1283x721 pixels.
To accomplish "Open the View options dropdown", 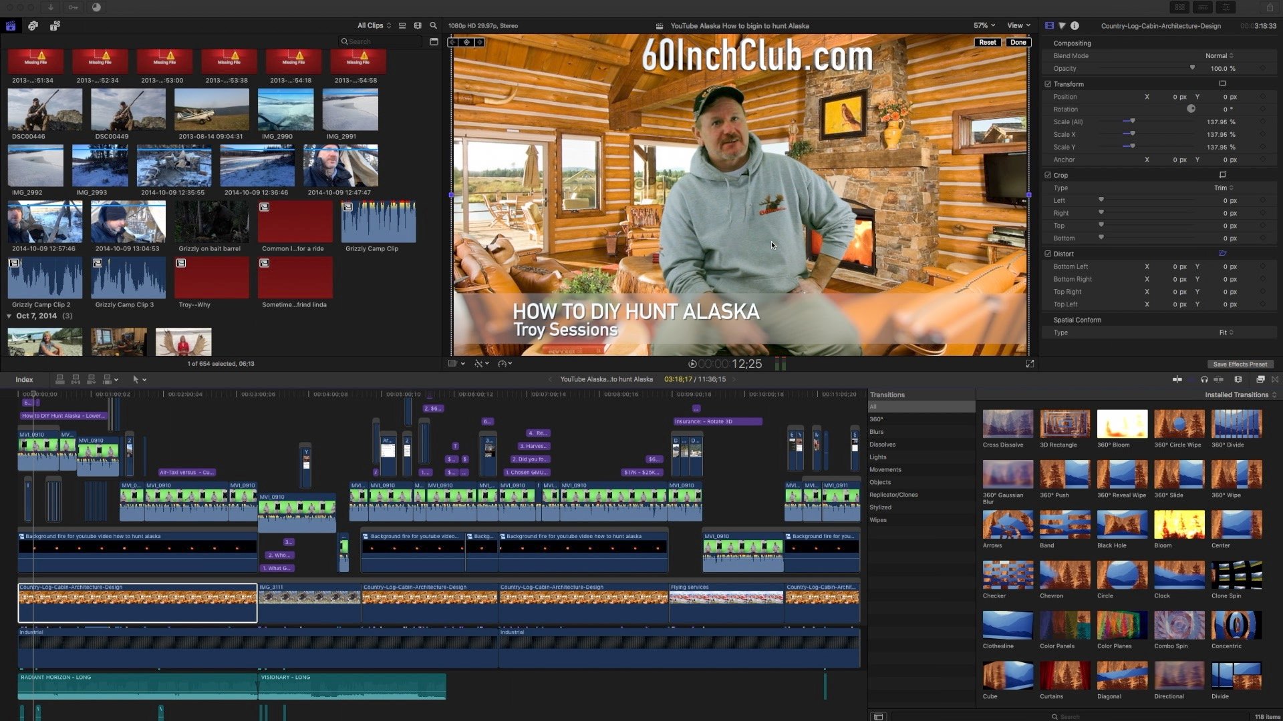I will point(1018,25).
